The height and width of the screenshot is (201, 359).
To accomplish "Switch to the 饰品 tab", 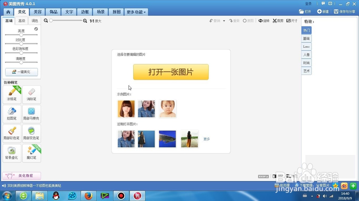I will tap(53, 12).
